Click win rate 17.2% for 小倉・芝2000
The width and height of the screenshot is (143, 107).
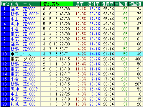(x=81, y=29)
